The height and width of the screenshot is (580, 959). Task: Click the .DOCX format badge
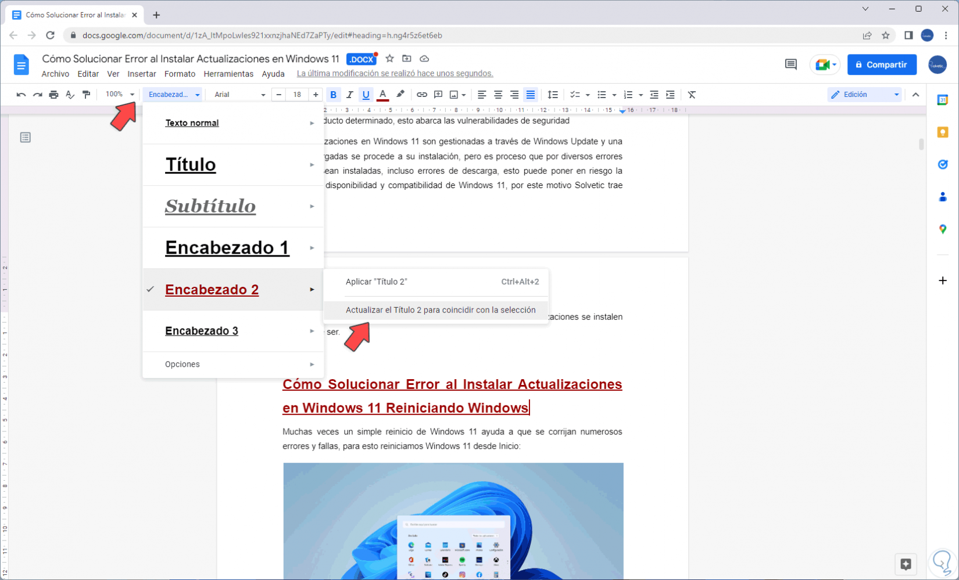[362, 59]
